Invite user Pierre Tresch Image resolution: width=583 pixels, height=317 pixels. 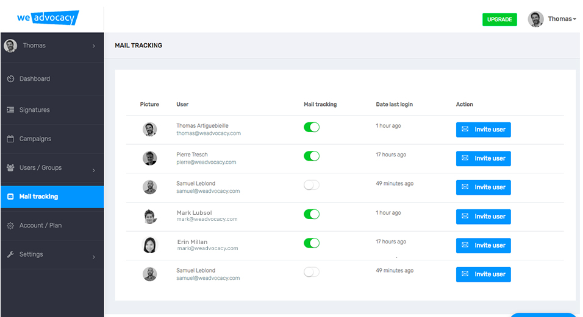click(x=484, y=158)
